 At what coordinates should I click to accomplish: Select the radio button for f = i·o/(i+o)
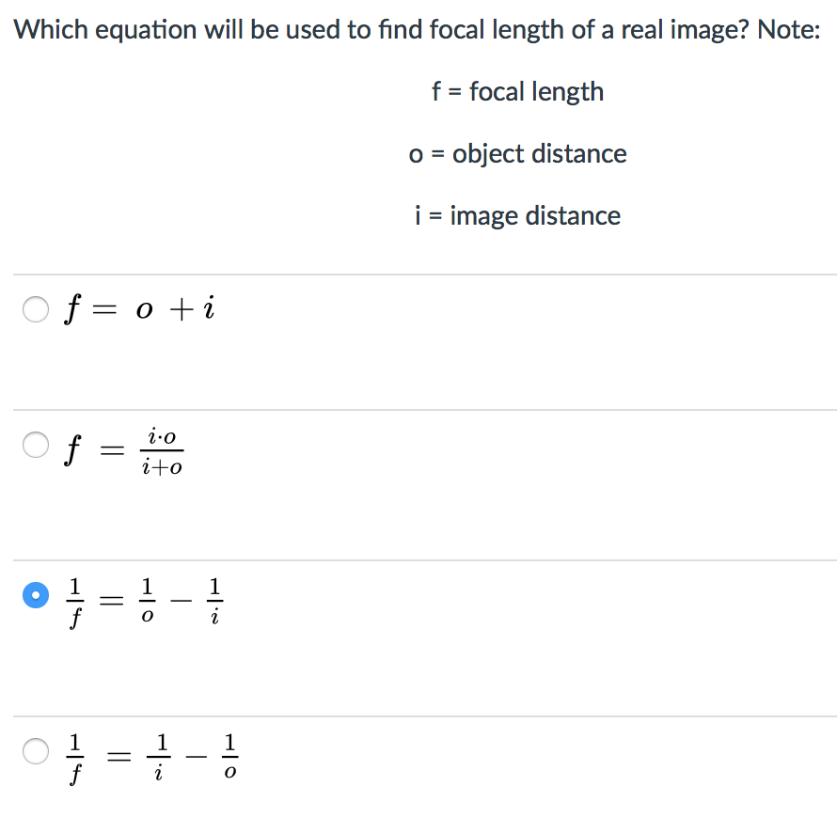36,445
